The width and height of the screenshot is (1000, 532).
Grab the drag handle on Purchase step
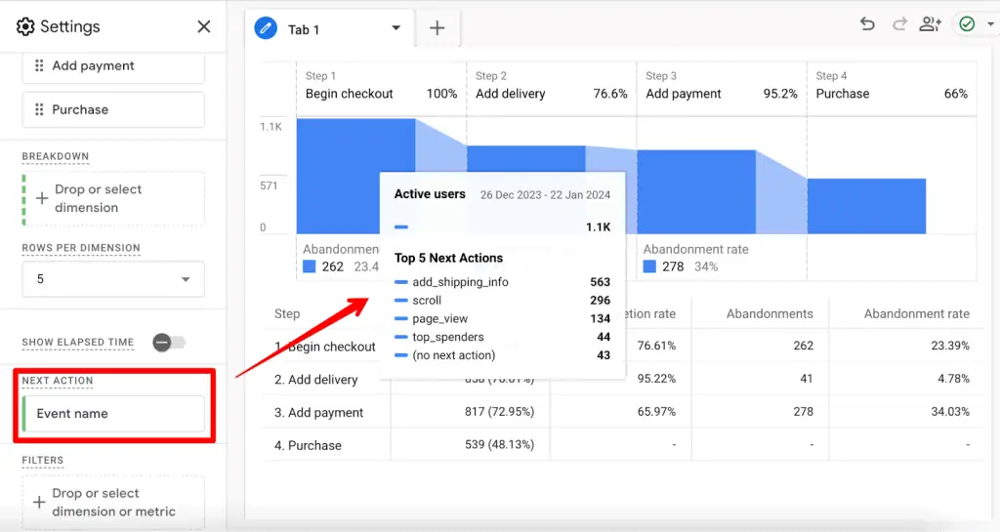coord(39,109)
